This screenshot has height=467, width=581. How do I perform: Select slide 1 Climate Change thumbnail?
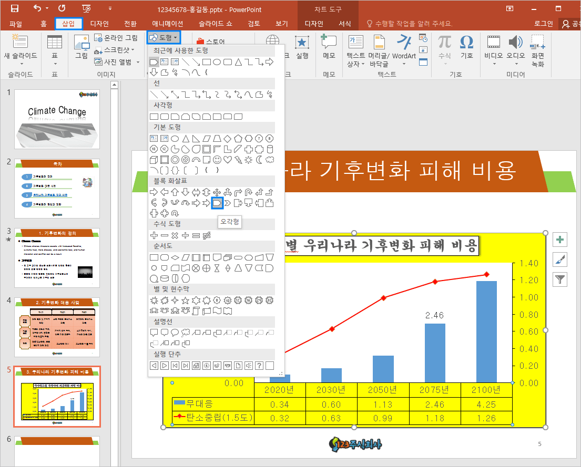pos(57,119)
